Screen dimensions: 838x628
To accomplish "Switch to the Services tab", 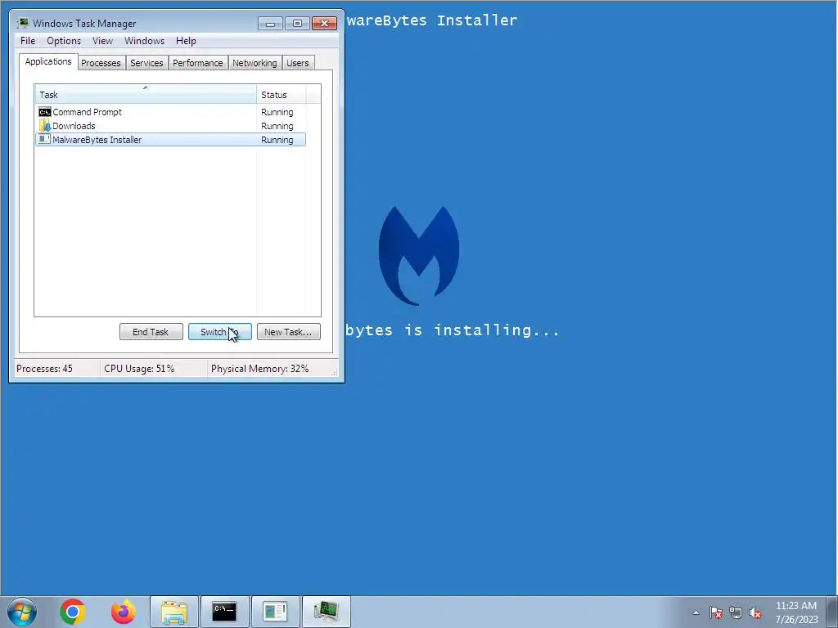I will (x=146, y=63).
